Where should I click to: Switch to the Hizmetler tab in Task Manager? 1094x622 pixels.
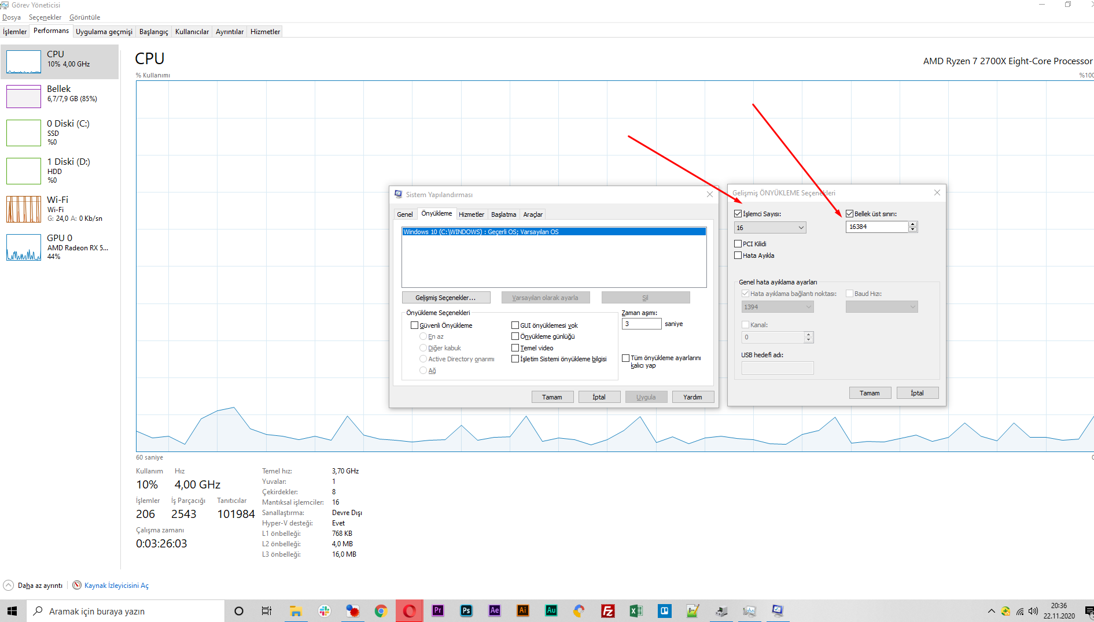tap(266, 32)
